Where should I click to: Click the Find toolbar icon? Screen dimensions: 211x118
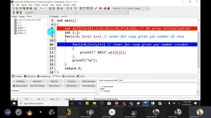click(x=50, y=8)
